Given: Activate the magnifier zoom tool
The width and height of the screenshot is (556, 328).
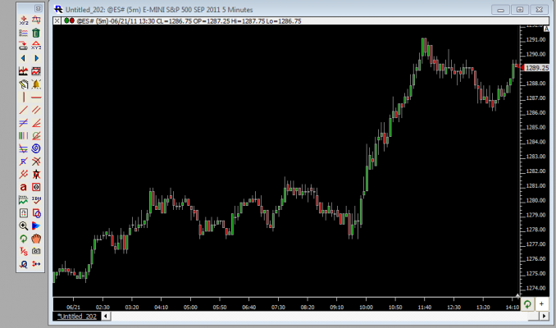Looking at the screenshot, I should [23, 225].
